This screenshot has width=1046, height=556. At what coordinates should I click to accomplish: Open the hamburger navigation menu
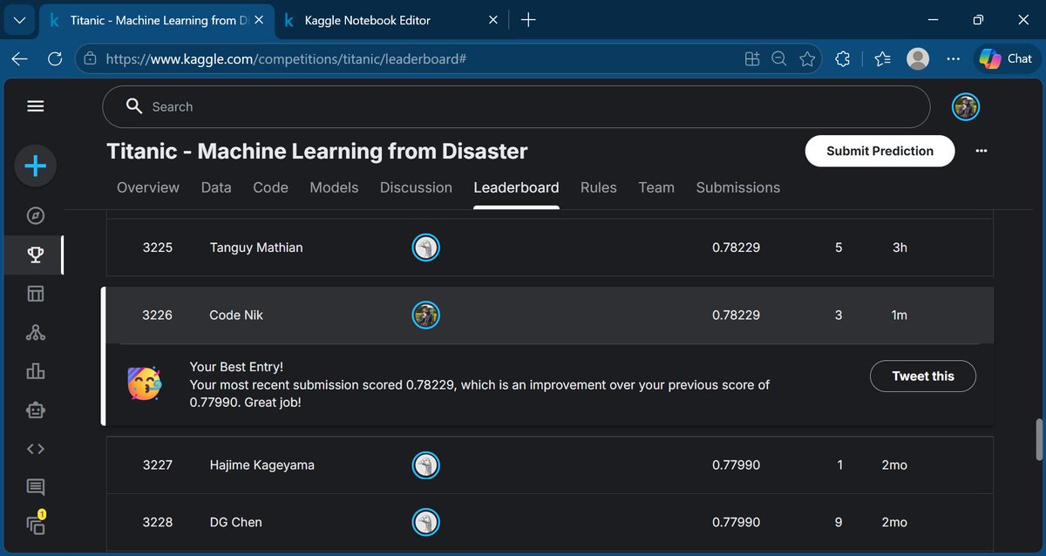click(x=35, y=106)
